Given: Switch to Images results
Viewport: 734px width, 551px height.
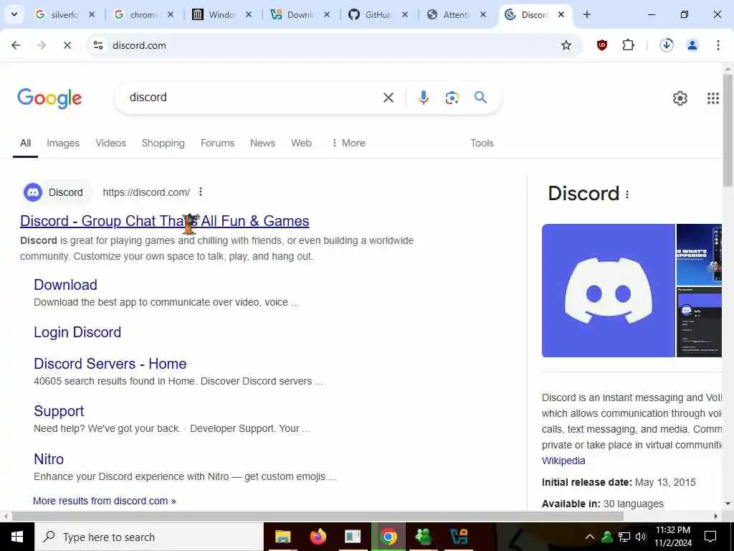Looking at the screenshot, I should [x=63, y=143].
